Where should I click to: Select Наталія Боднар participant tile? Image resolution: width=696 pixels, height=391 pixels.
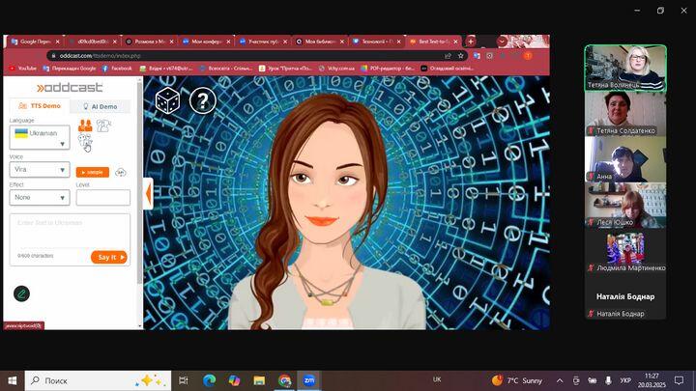625,296
